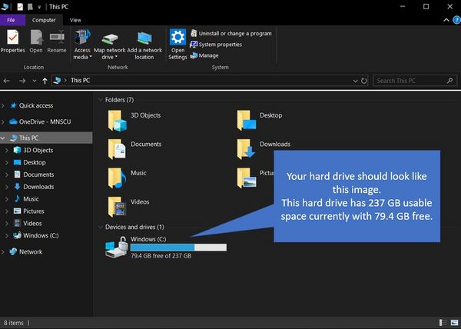Expand the Quick access node
The height and width of the screenshot is (329, 461).
pos(3,105)
